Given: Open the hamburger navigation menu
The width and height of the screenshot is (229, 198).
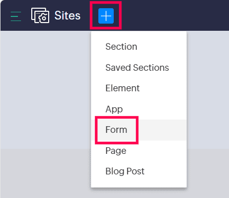Looking at the screenshot, I should 16,16.
